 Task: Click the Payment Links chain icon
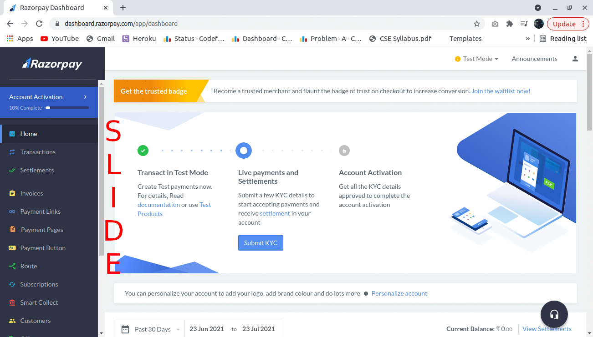click(x=12, y=211)
